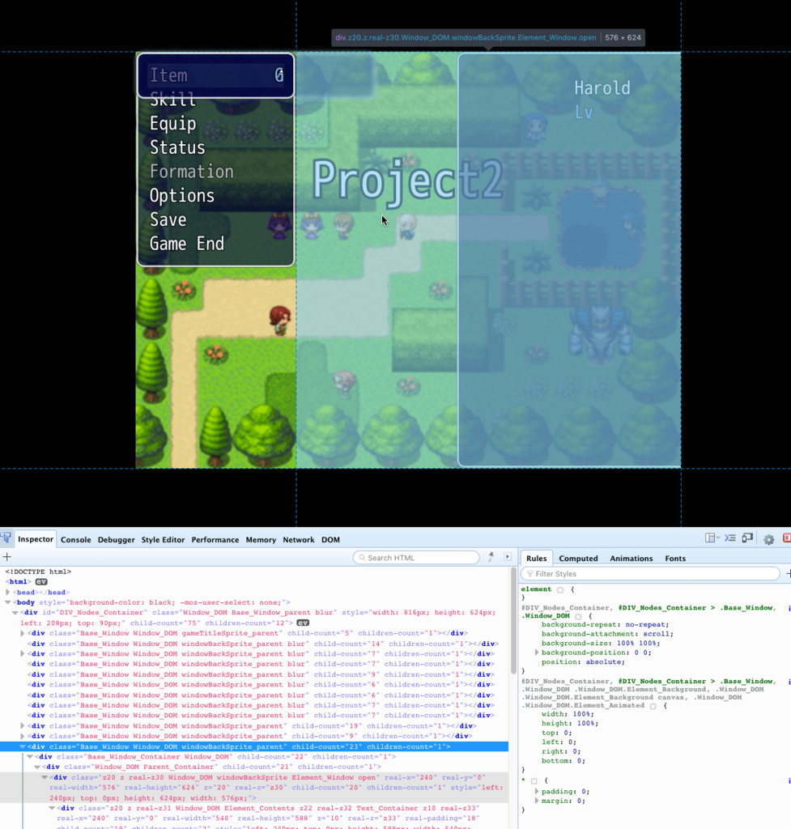Click selector highlighter icon next to 'element' rule

560,589
